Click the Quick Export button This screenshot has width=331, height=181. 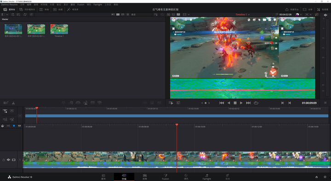[x=292, y=10]
